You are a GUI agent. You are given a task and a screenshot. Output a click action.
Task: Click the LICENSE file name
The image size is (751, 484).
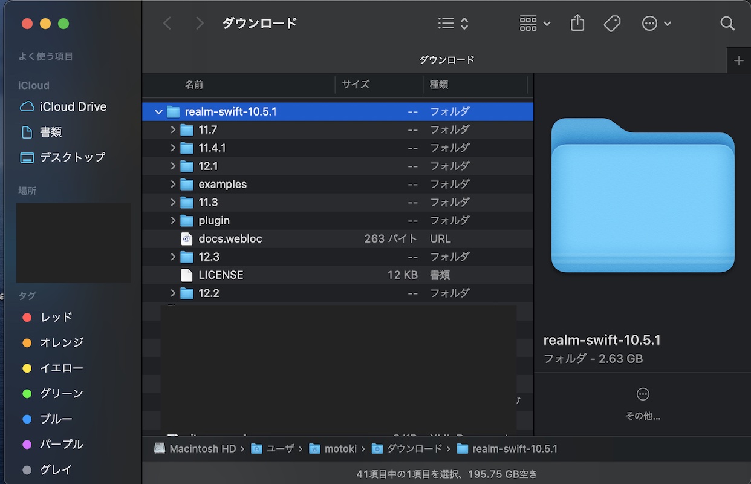point(221,275)
